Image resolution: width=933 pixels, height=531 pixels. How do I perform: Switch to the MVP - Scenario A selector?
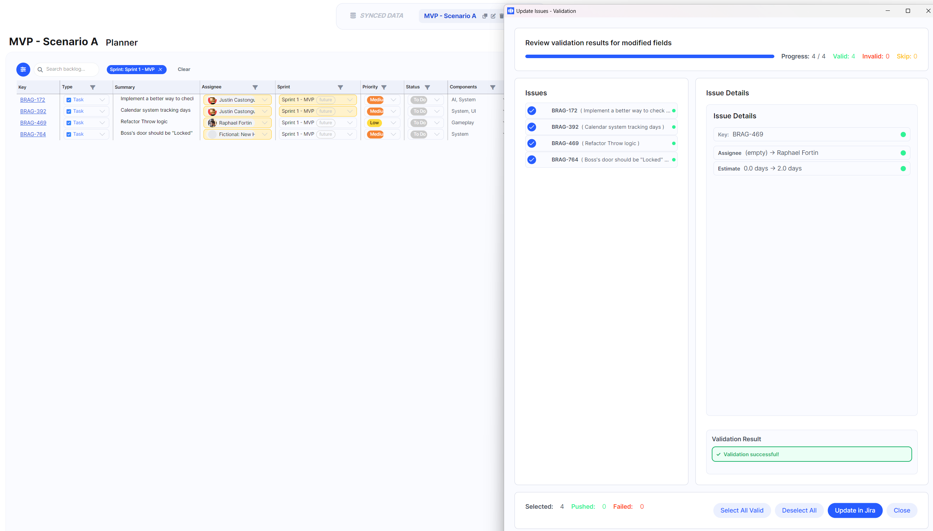tap(450, 16)
